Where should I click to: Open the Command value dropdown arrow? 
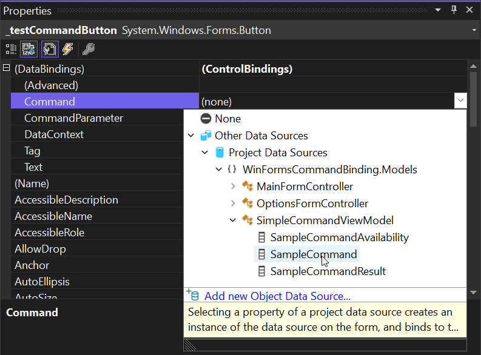coord(460,101)
